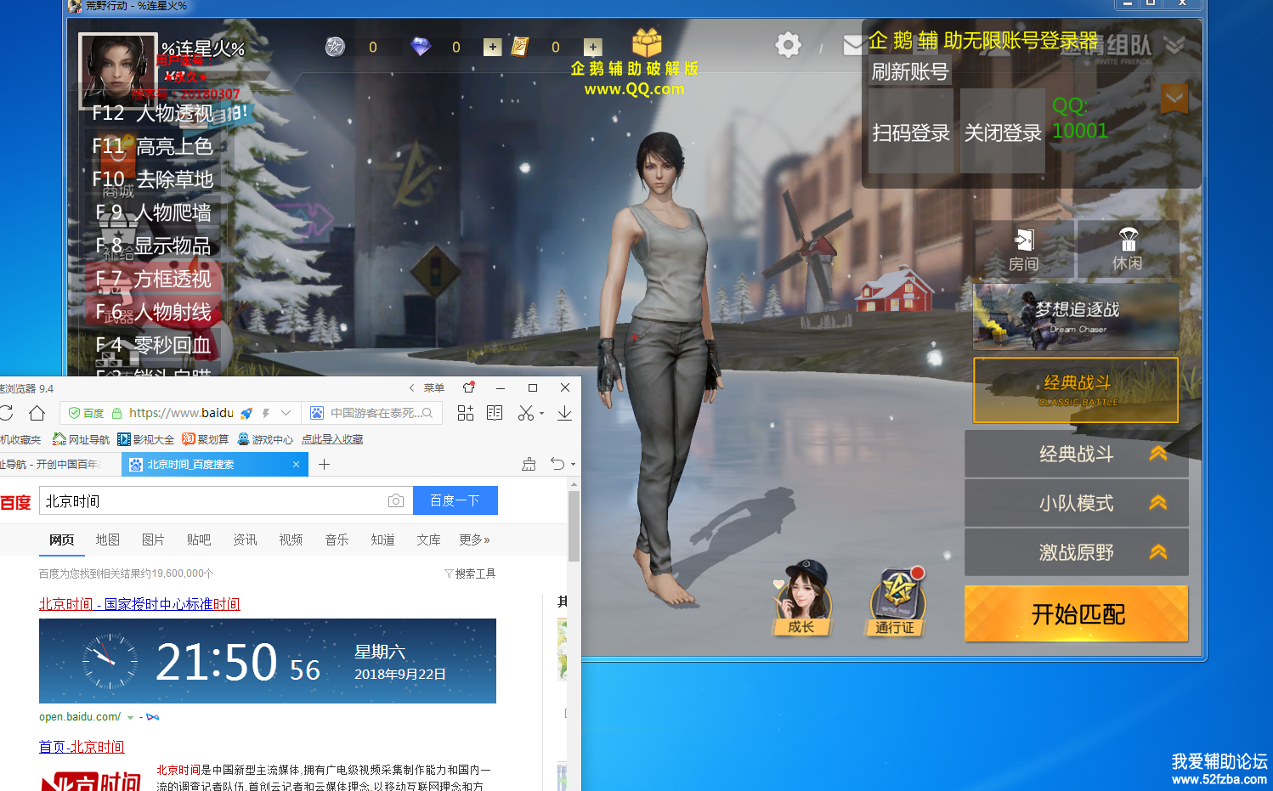Collapse the invite friends double chevron

(x=1174, y=44)
